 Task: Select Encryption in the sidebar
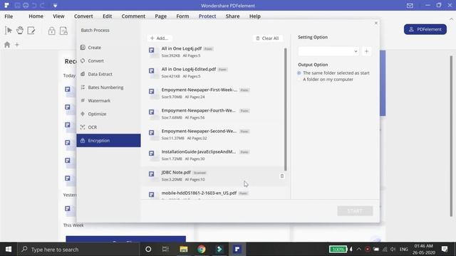tap(108, 141)
